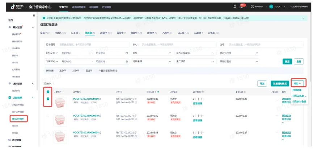The image size is (313, 150).
Task: Click 计划管理 section icon in sidebar
Action: pyautogui.click(x=9, y=84)
